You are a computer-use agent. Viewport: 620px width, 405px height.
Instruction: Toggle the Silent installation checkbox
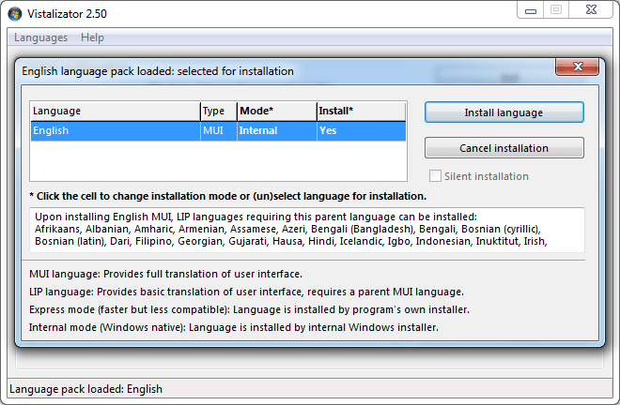coord(435,176)
